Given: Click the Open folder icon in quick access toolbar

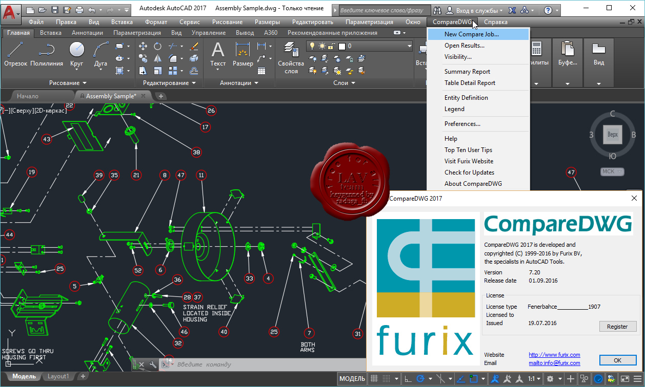Looking at the screenshot, I should click(x=42, y=10).
